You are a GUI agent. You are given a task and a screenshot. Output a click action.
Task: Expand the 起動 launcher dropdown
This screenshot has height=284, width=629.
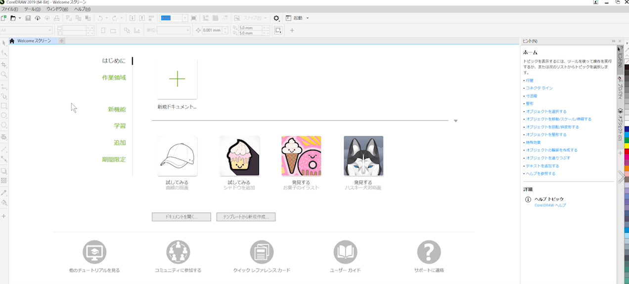coord(308,18)
